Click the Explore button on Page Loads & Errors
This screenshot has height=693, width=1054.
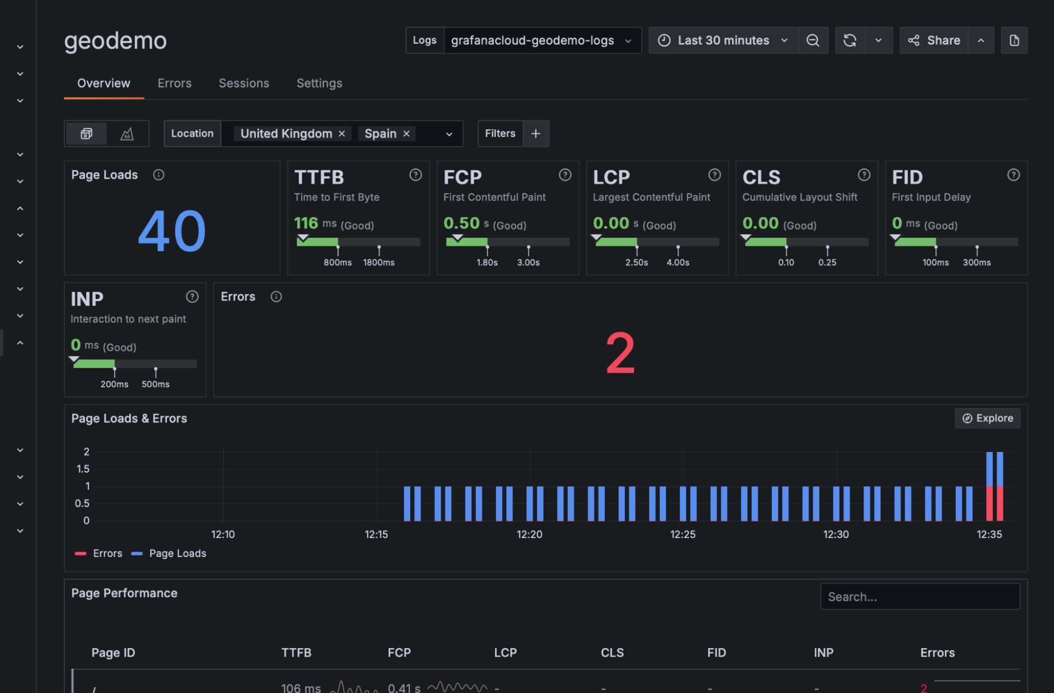pyautogui.click(x=987, y=418)
